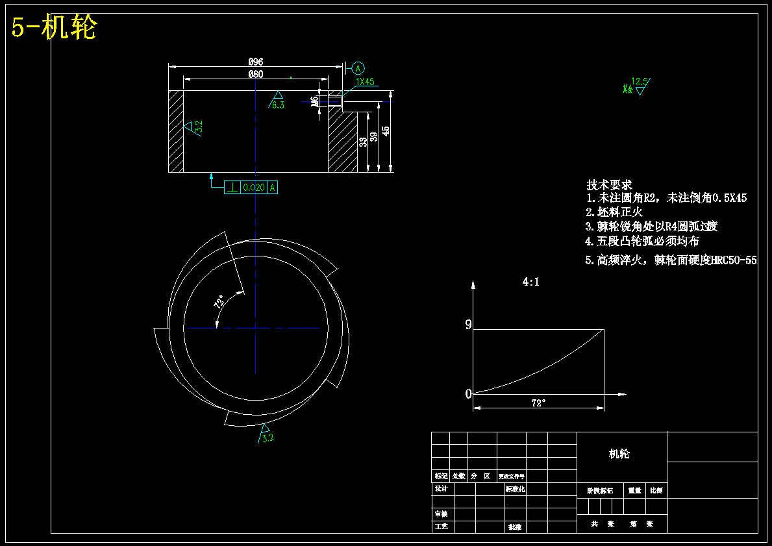The height and width of the screenshot is (546, 772).
Task: Select the vertical dimension "33"
Action: tap(364, 142)
